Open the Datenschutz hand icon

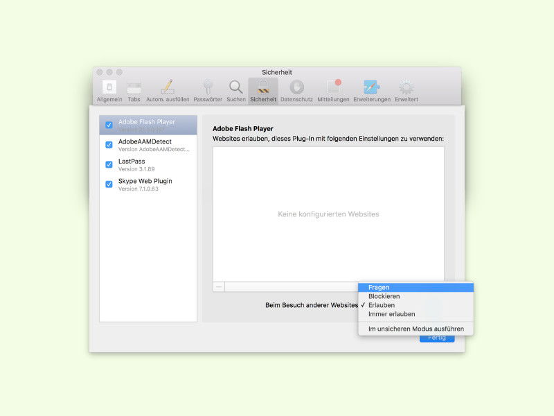[297, 87]
